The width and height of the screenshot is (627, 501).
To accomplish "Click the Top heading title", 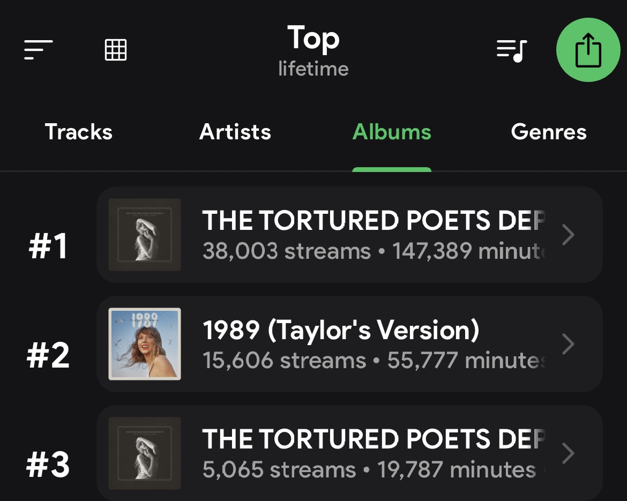I will pos(313,39).
